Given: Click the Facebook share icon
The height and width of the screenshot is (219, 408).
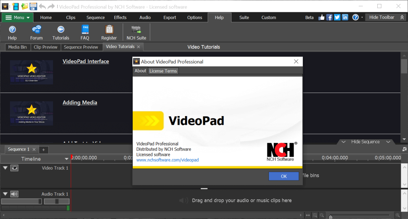Looking at the screenshot, I should tap(330, 17).
